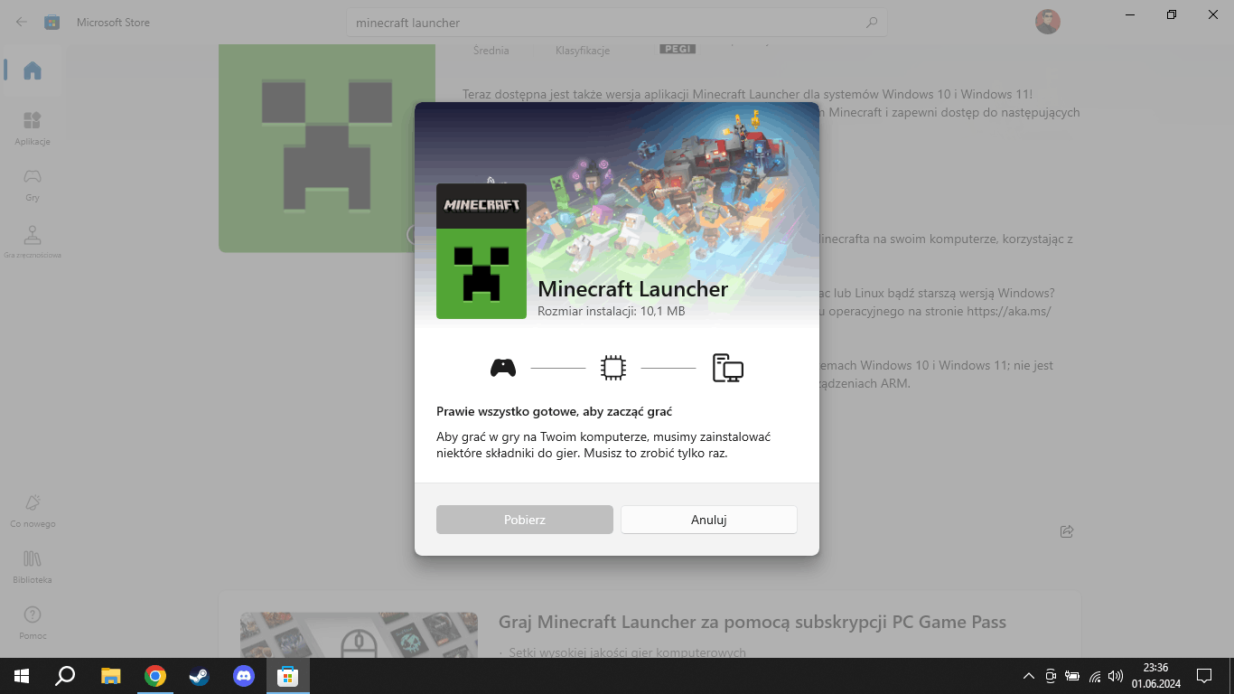Click the large creeper app image

(x=327, y=146)
